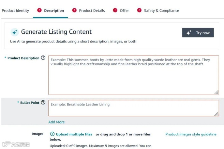This screenshot has width=224, height=149.
Task: Select the Description tab
Action: (54, 11)
